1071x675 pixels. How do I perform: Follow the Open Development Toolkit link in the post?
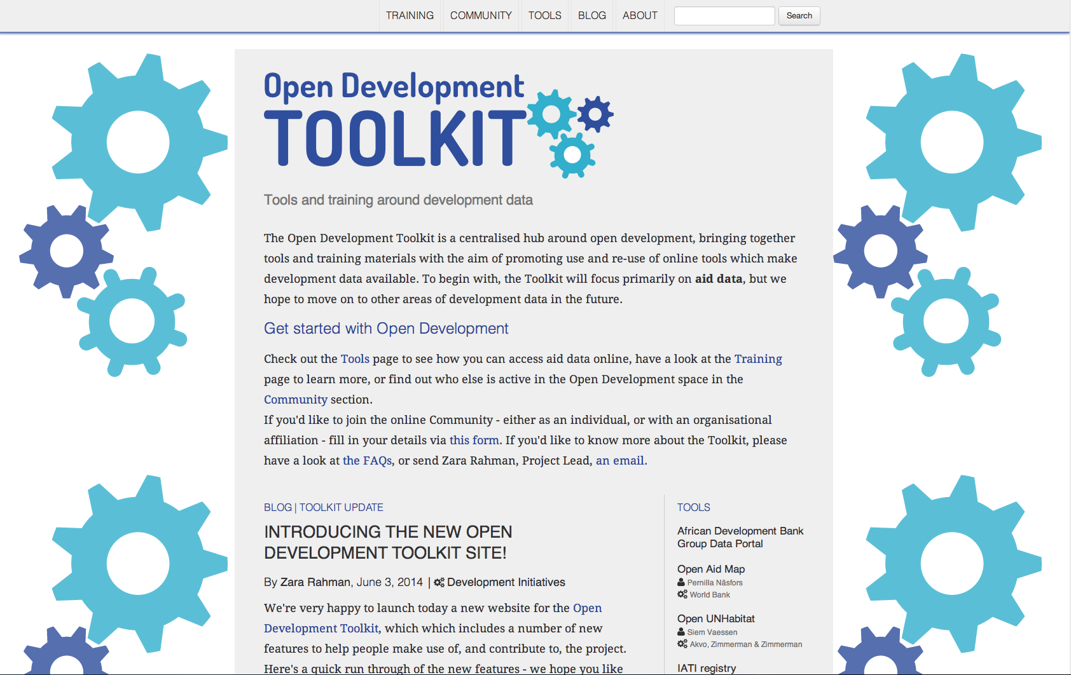tap(432, 618)
